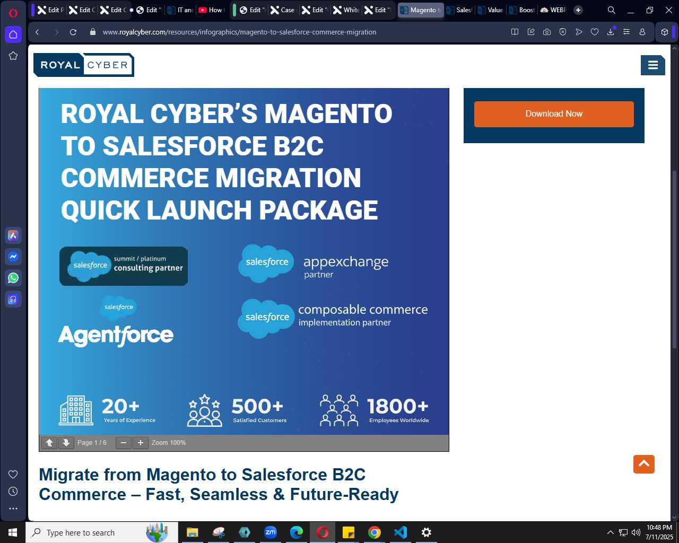Launch Aria AI from the sidebar
Viewport: 679px width, 543px height.
13,235
